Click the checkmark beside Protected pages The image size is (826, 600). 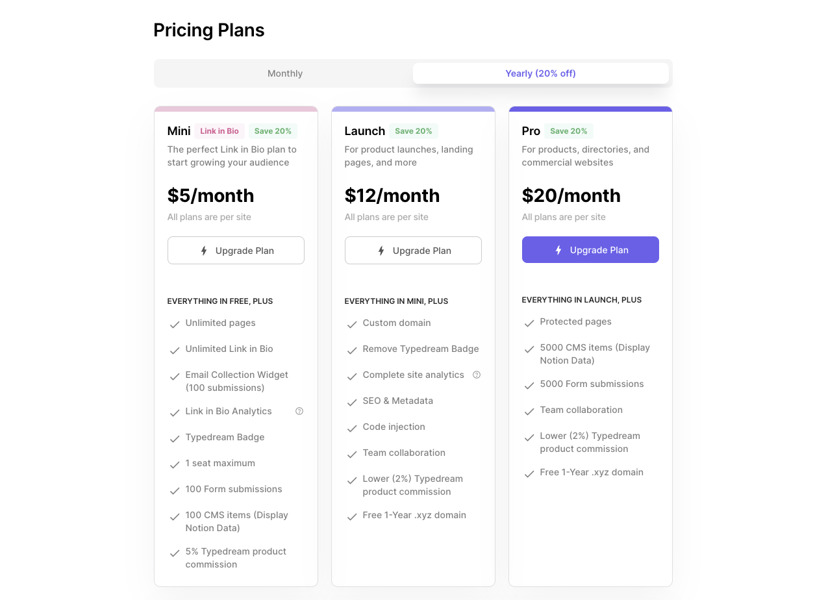(529, 323)
